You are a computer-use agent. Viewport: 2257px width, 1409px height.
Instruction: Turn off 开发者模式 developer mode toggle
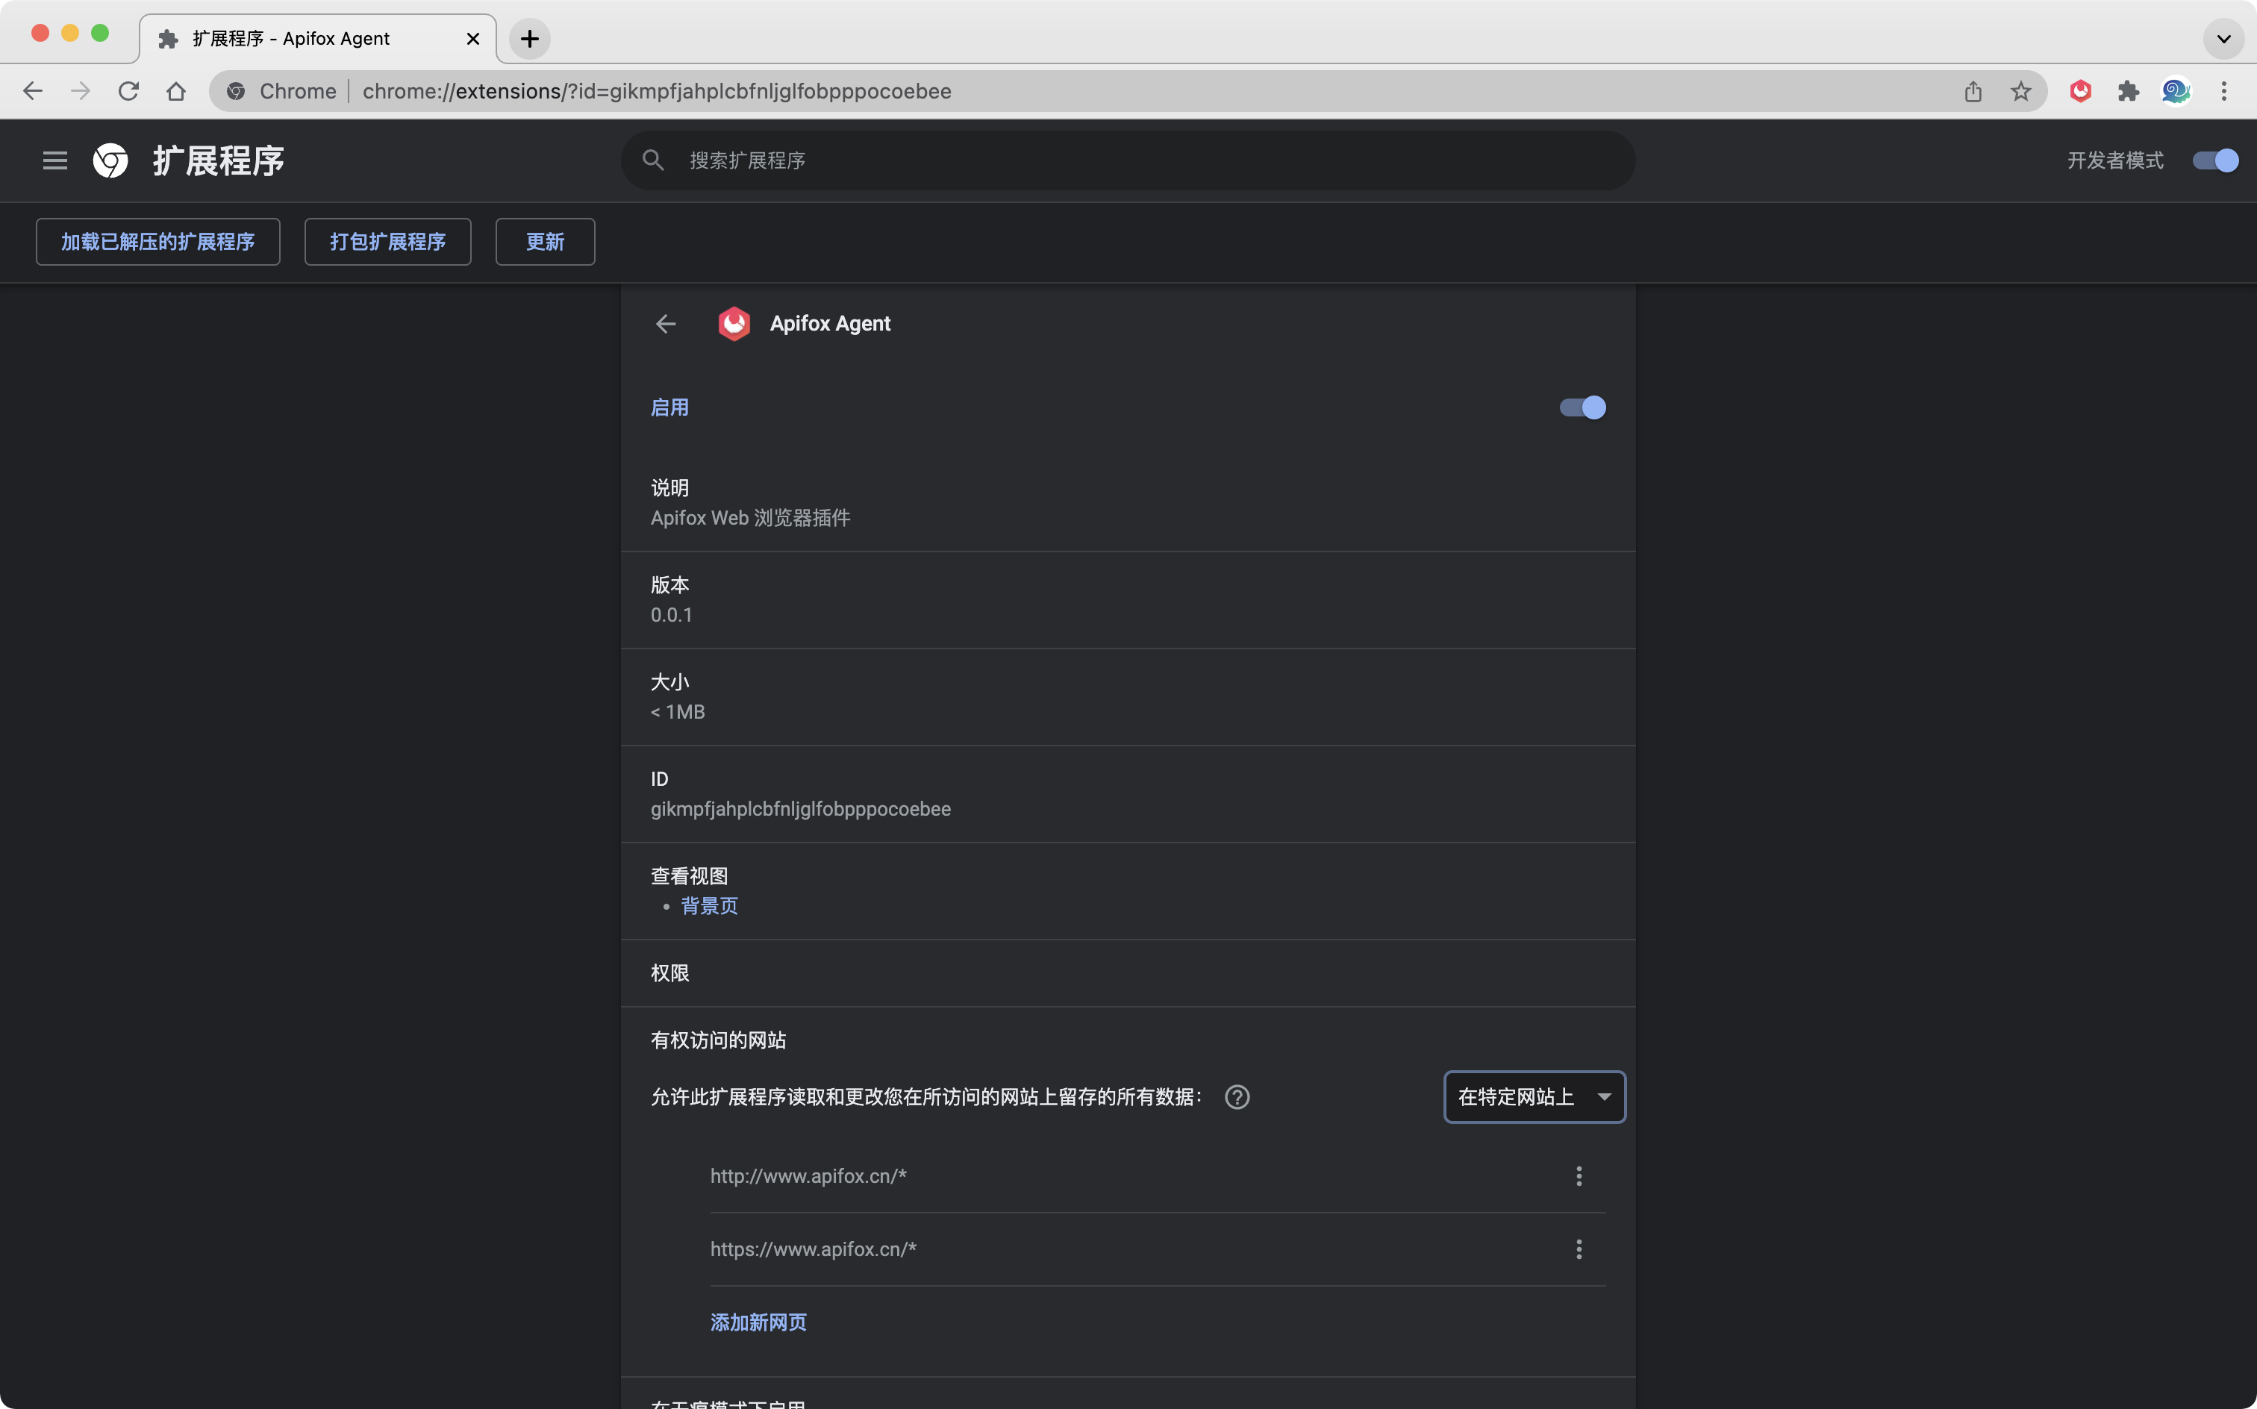pyautogui.click(x=2215, y=160)
